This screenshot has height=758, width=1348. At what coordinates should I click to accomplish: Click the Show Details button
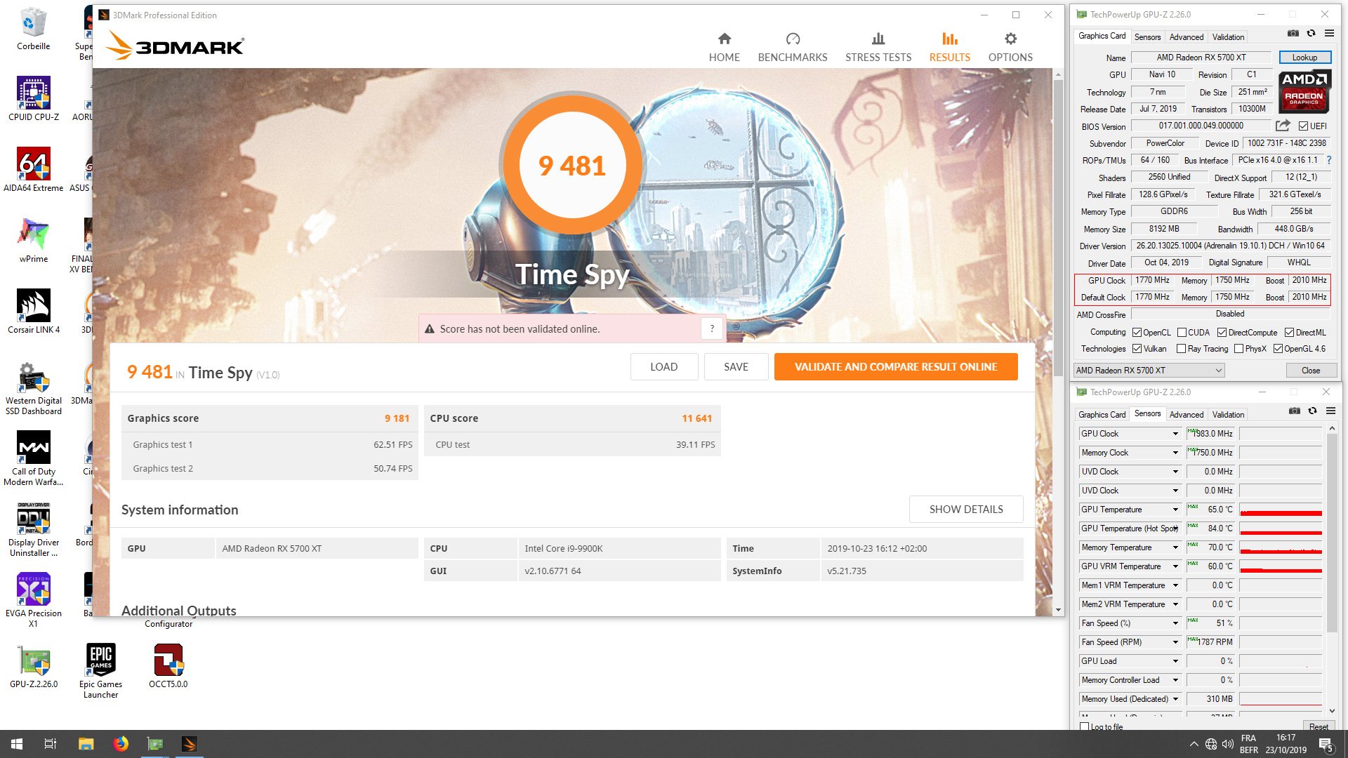pyautogui.click(x=966, y=510)
